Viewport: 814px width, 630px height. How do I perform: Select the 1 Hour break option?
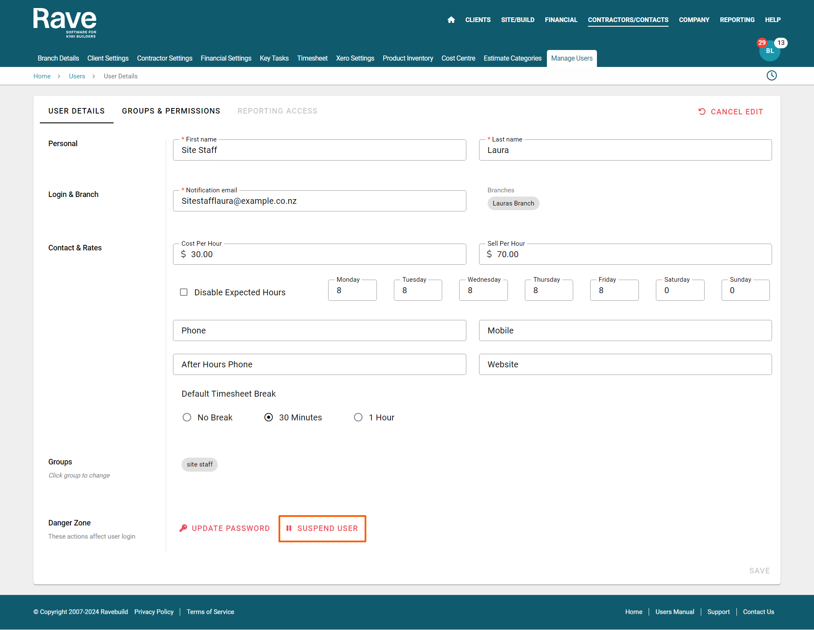point(358,417)
